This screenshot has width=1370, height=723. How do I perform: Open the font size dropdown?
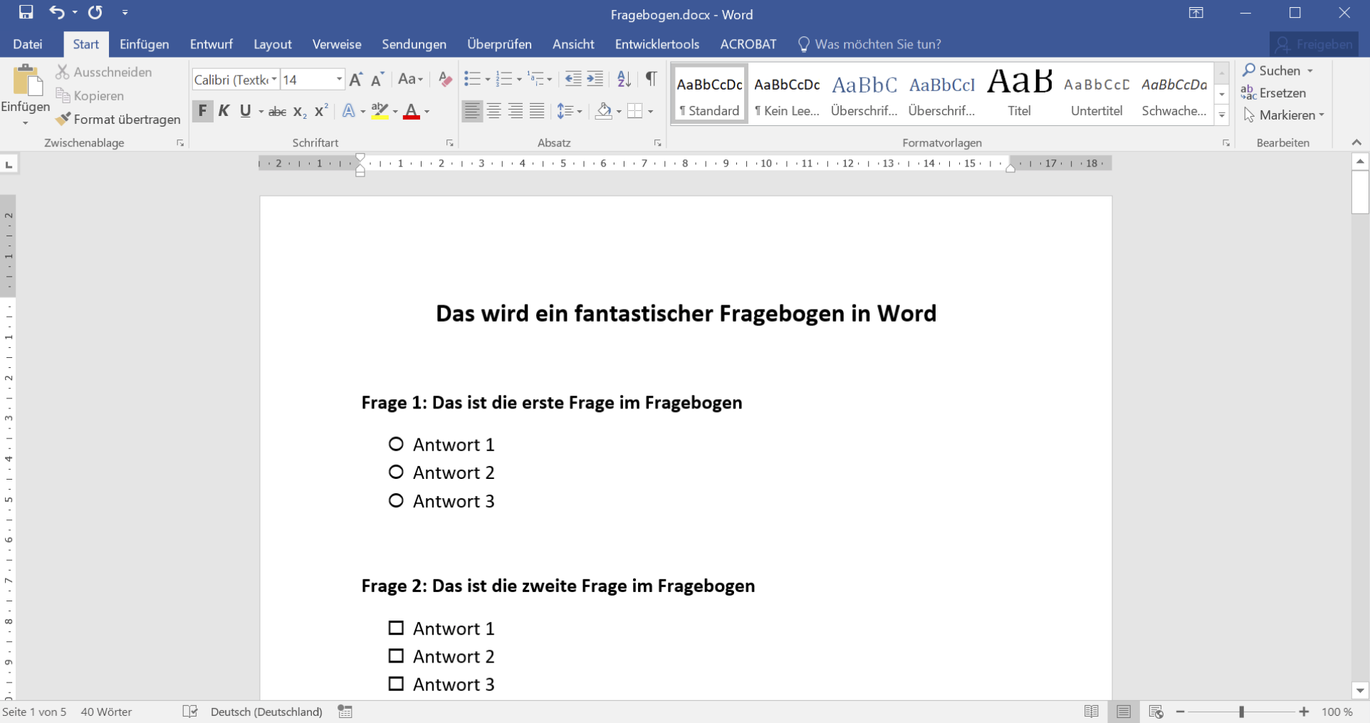[x=338, y=79]
